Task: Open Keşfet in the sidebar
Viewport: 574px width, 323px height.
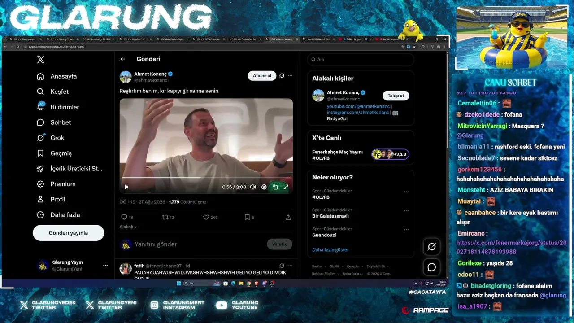Action: point(53,92)
